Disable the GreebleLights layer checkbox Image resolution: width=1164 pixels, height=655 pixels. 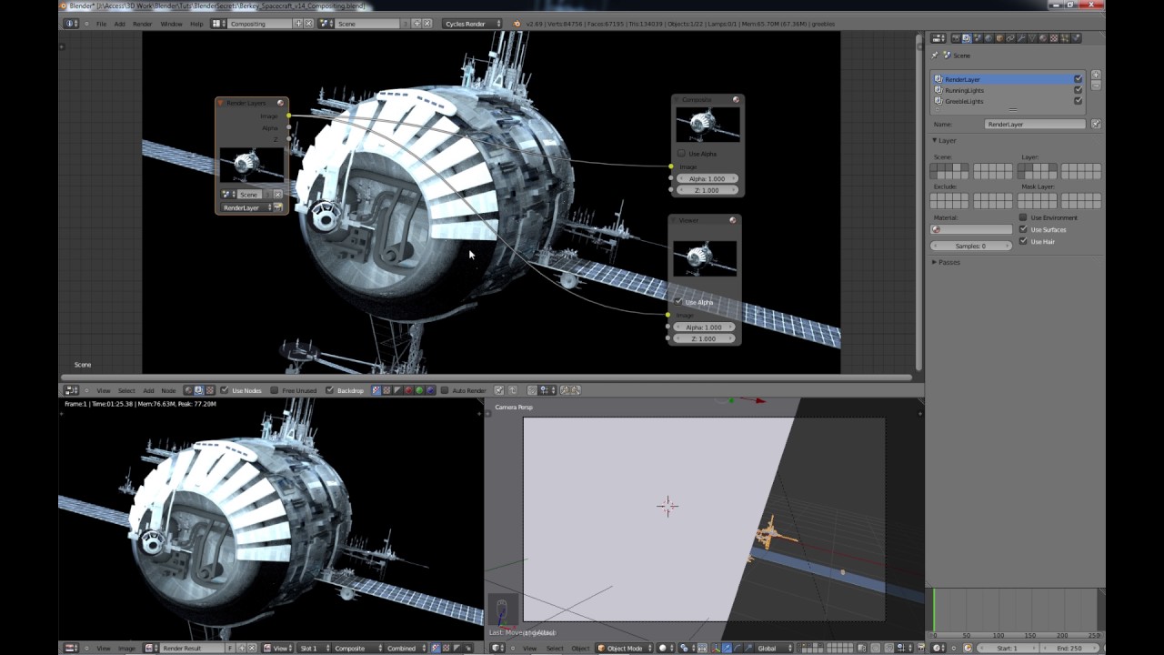pyautogui.click(x=1078, y=101)
